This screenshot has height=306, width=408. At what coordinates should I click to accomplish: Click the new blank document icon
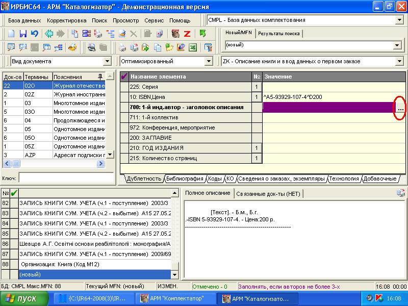(11, 34)
